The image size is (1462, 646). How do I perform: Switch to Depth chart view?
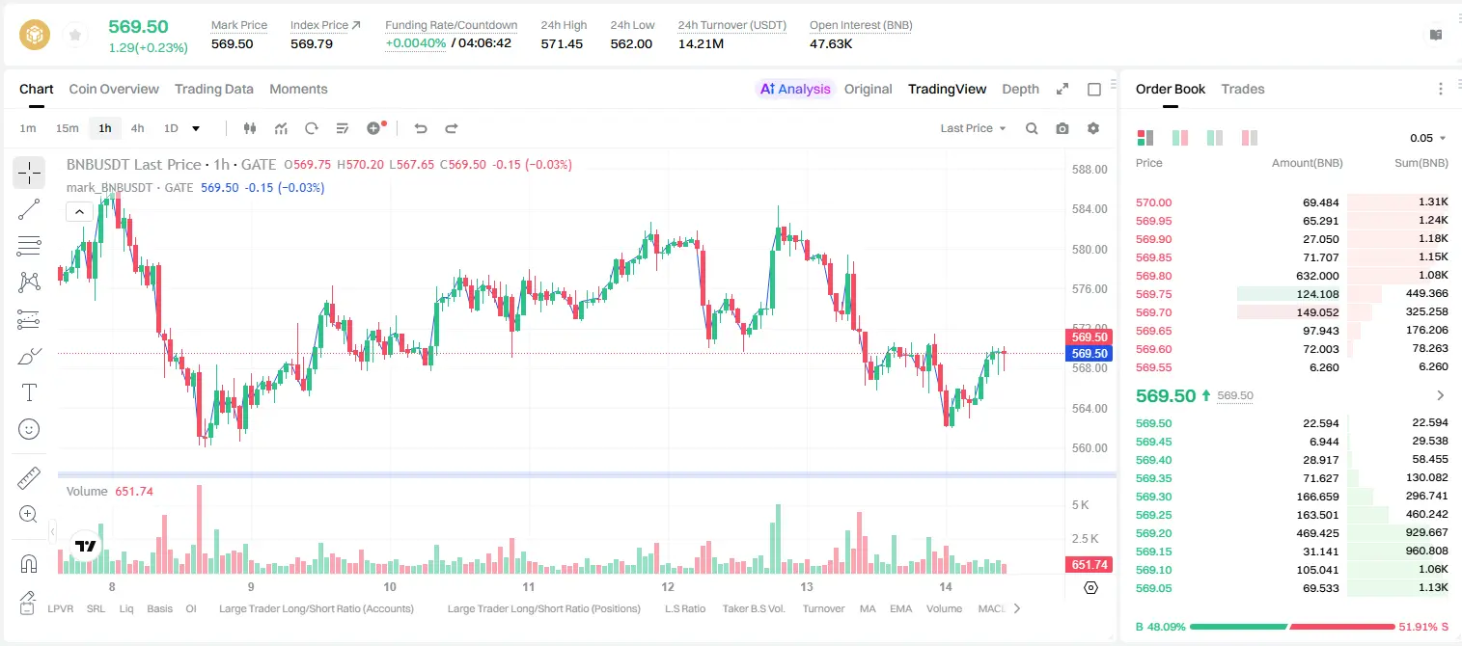click(1020, 89)
